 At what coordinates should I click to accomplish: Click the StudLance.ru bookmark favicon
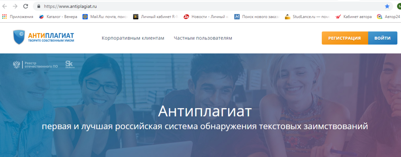[287, 16]
